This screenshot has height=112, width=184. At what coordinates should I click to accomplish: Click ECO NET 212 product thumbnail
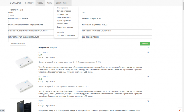pyautogui.click(x=24, y=62)
